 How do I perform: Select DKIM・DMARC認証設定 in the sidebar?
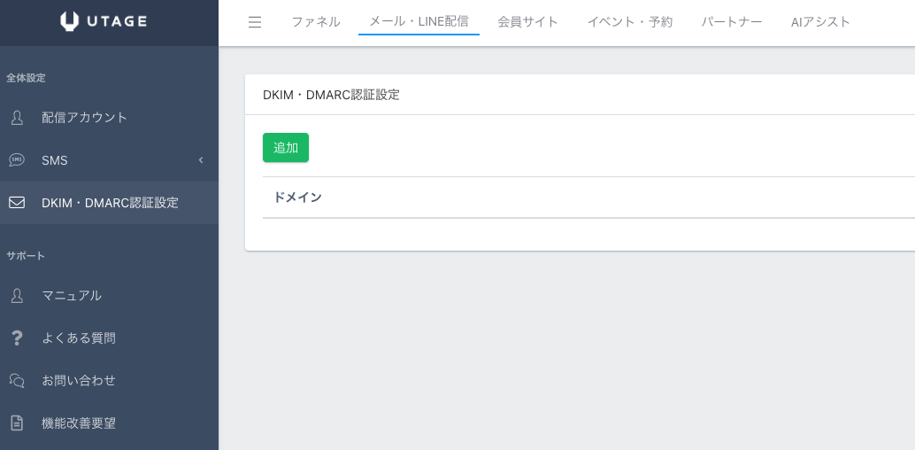pyautogui.click(x=109, y=203)
